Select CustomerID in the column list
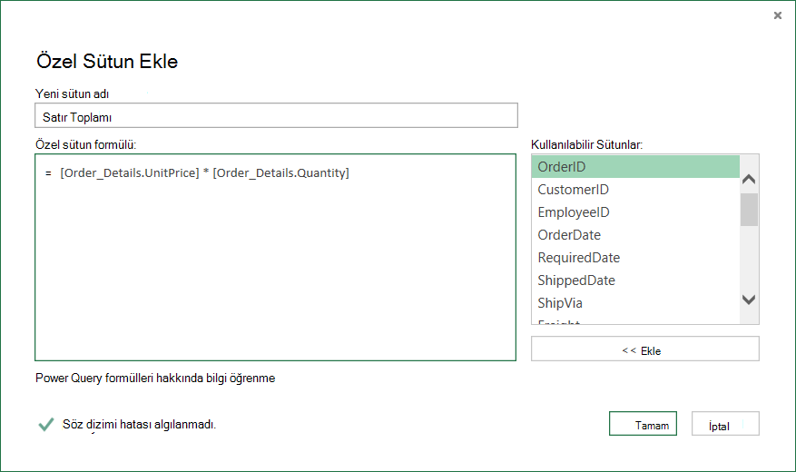This screenshot has width=796, height=472. [635, 190]
